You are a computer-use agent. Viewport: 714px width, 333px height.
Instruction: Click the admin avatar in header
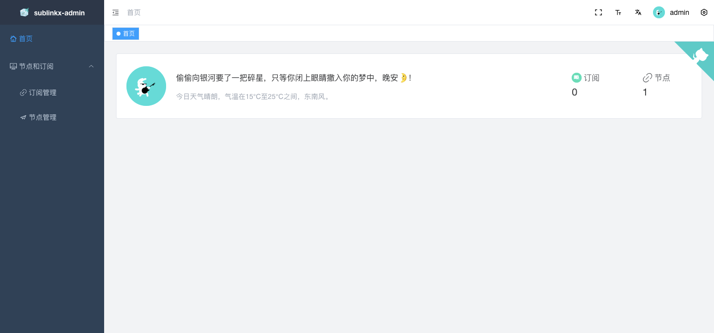(659, 12)
